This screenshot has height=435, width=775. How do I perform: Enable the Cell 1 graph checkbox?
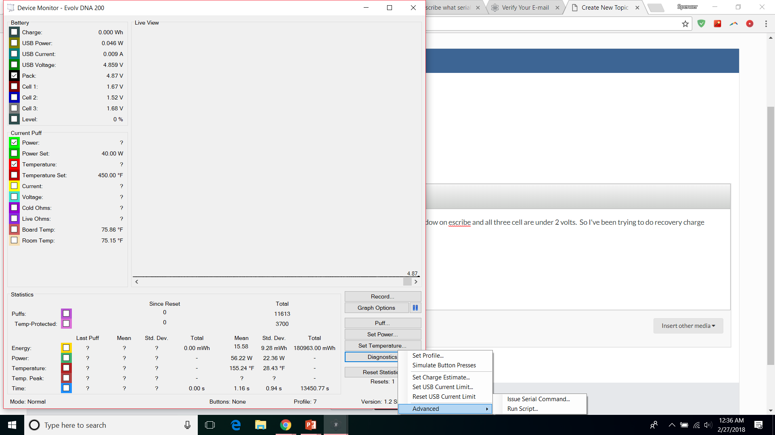pyautogui.click(x=14, y=87)
